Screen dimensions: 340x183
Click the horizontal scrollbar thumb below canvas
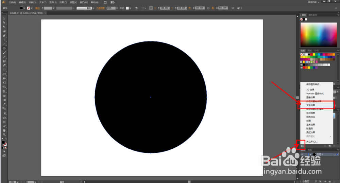[189, 182]
